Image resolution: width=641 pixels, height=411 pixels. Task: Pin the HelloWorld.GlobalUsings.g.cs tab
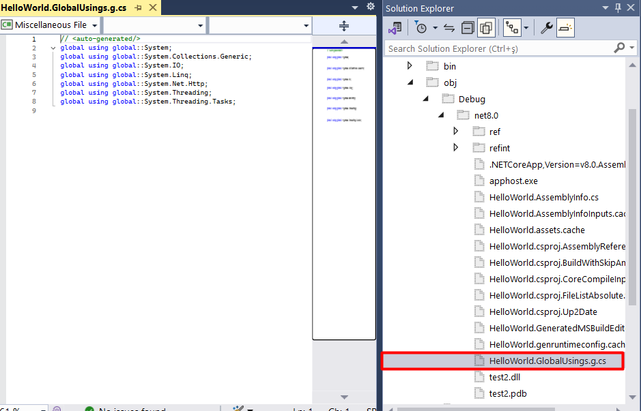tap(138, 7)
